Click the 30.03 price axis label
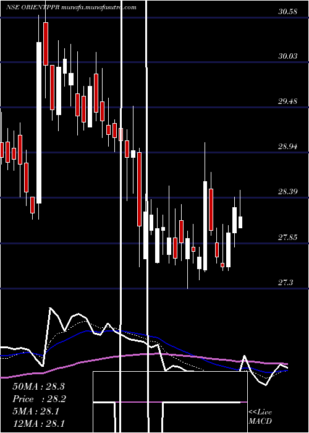 [x=287, y=56]
